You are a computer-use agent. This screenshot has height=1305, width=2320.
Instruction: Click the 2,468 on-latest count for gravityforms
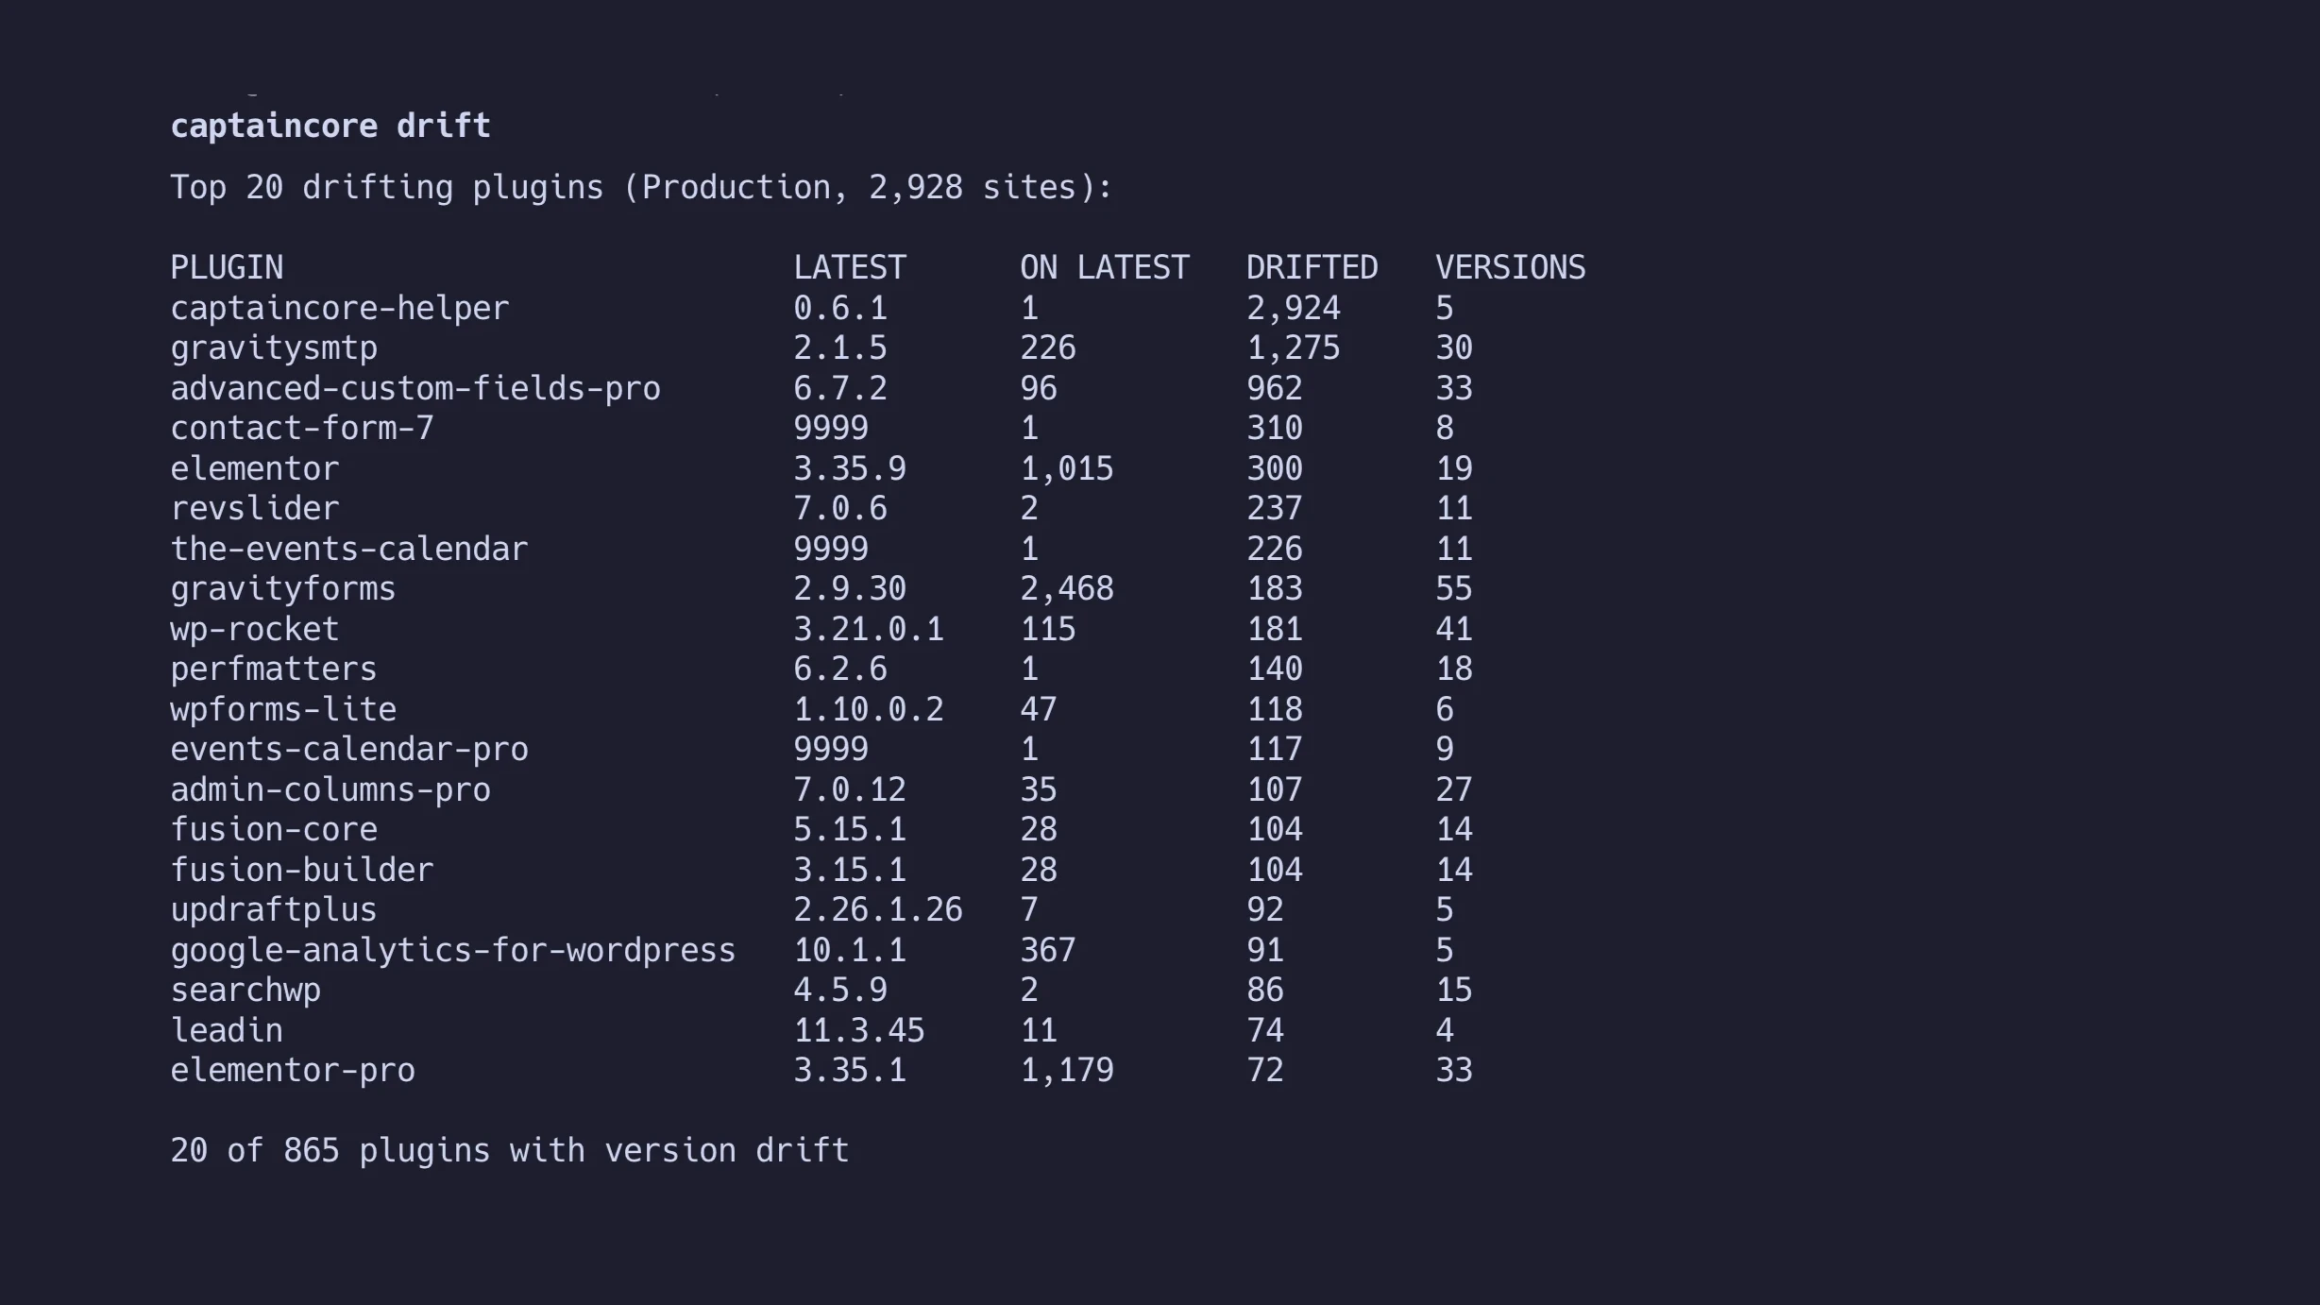(1066, 589)
